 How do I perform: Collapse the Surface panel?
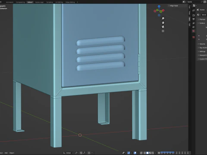[202, 23]
